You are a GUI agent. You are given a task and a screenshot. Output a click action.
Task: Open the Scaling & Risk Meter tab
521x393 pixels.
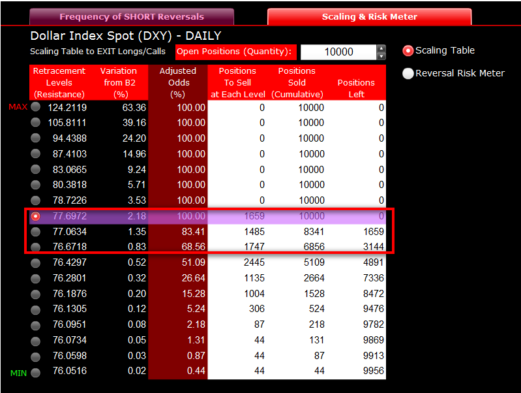point(369,16)
